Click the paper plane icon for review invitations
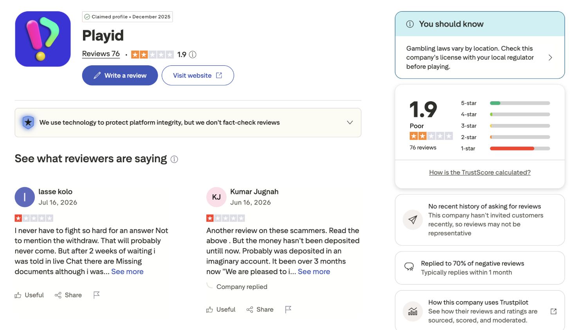587x330 pixels. point(412,220)
